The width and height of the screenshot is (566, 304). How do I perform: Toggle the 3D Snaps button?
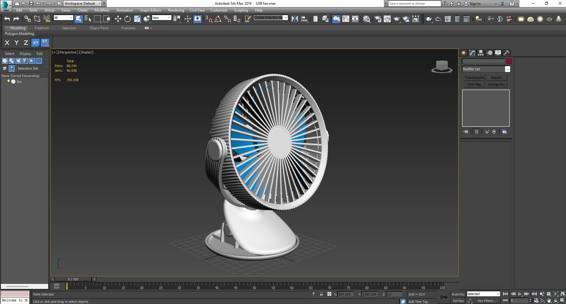[209, 19]
